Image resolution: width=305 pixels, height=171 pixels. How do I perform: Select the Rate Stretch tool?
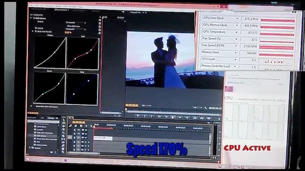(x=63, y=133)
